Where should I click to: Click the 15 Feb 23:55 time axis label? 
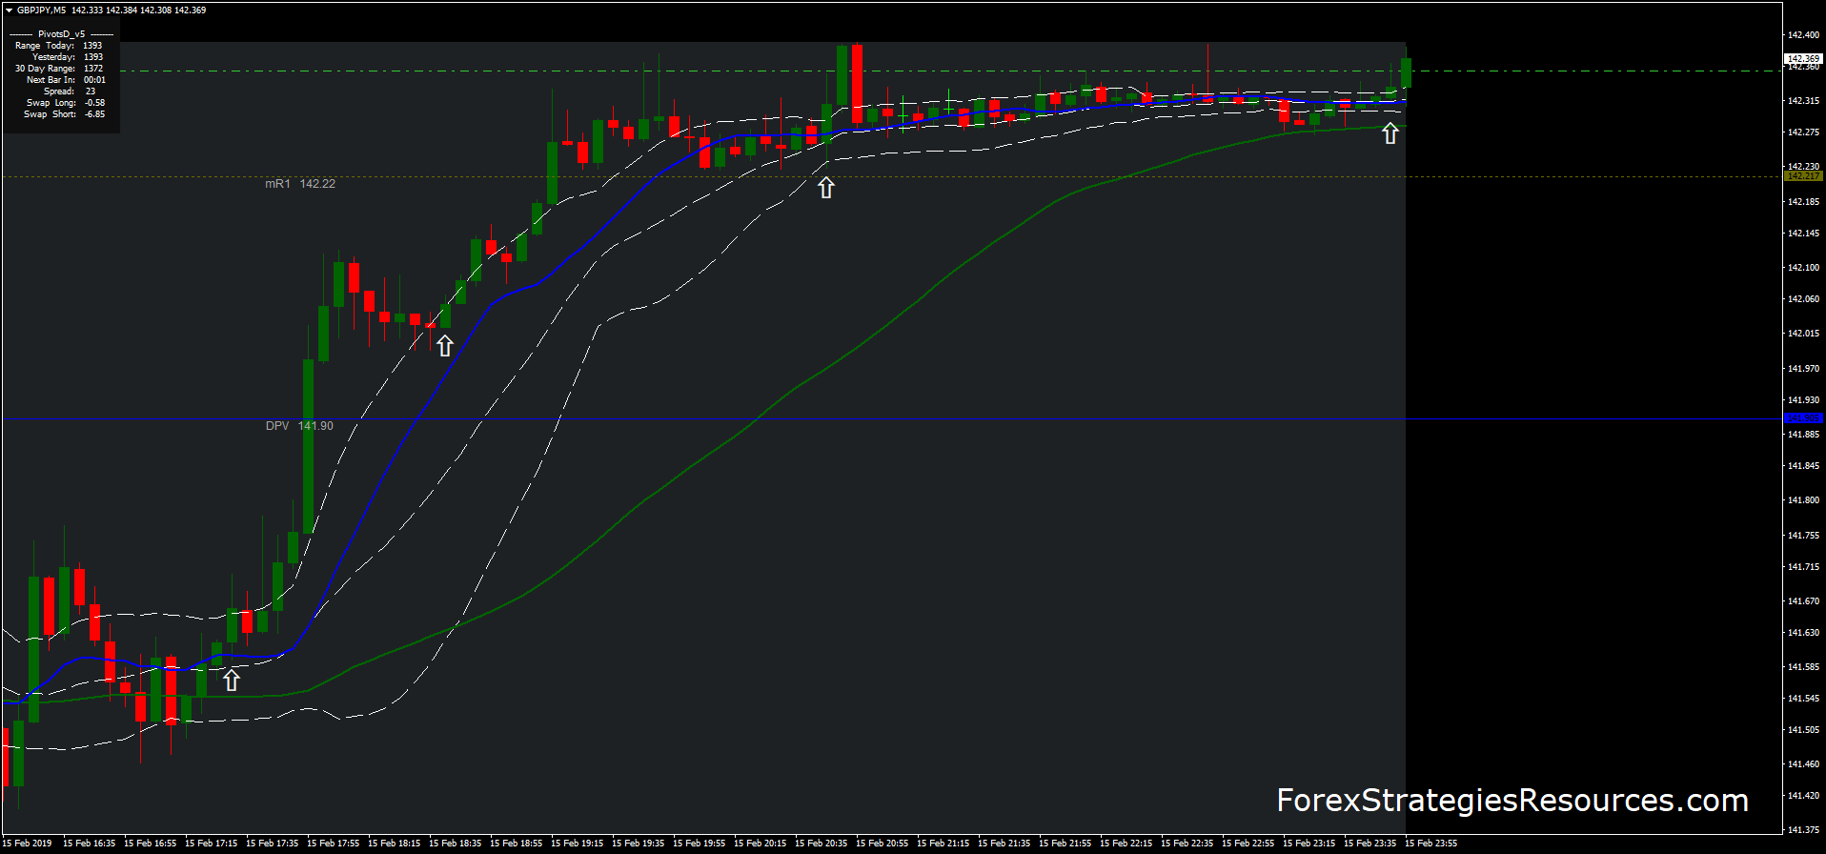(1430, 844)
